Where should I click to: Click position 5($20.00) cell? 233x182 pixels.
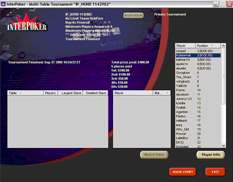tap(204, 68)
